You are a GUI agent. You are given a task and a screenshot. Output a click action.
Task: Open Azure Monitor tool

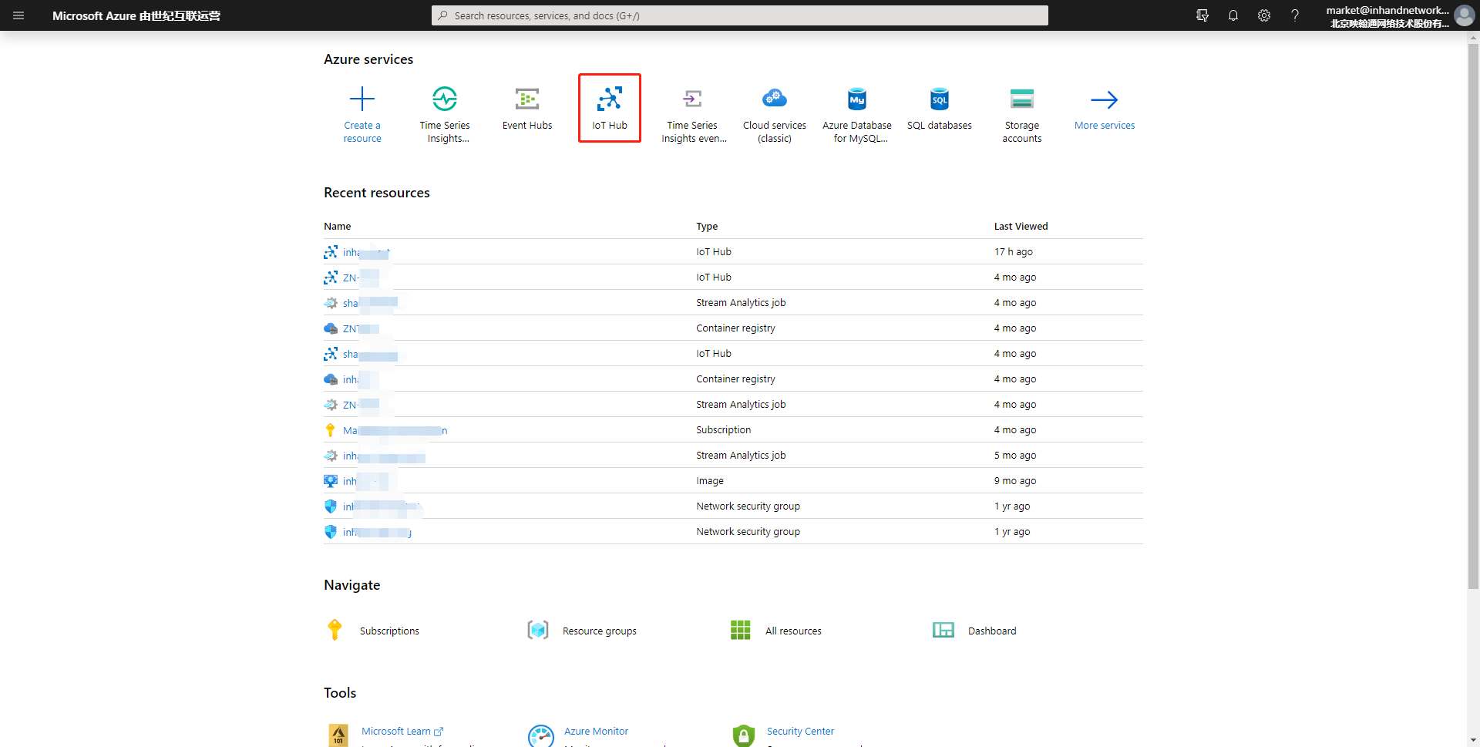coord(596,731)
